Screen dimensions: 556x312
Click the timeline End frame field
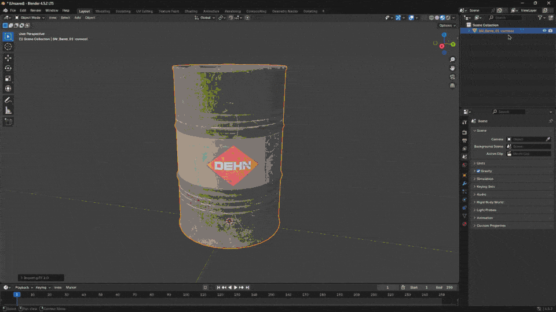pos(445,288)
